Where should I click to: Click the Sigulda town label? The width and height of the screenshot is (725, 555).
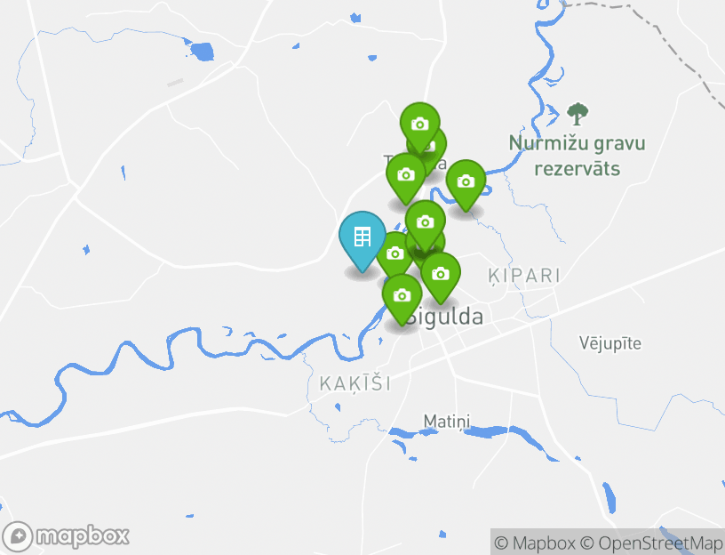(446, 317)
